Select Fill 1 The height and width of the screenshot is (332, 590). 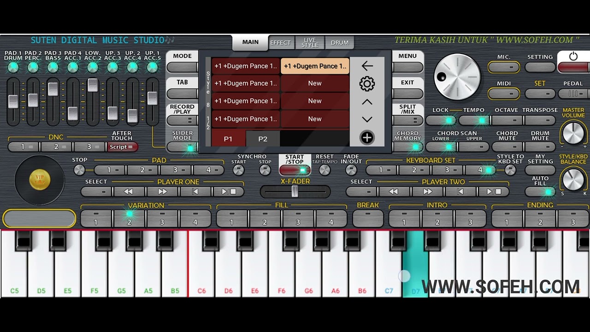[x=232, y=219]
